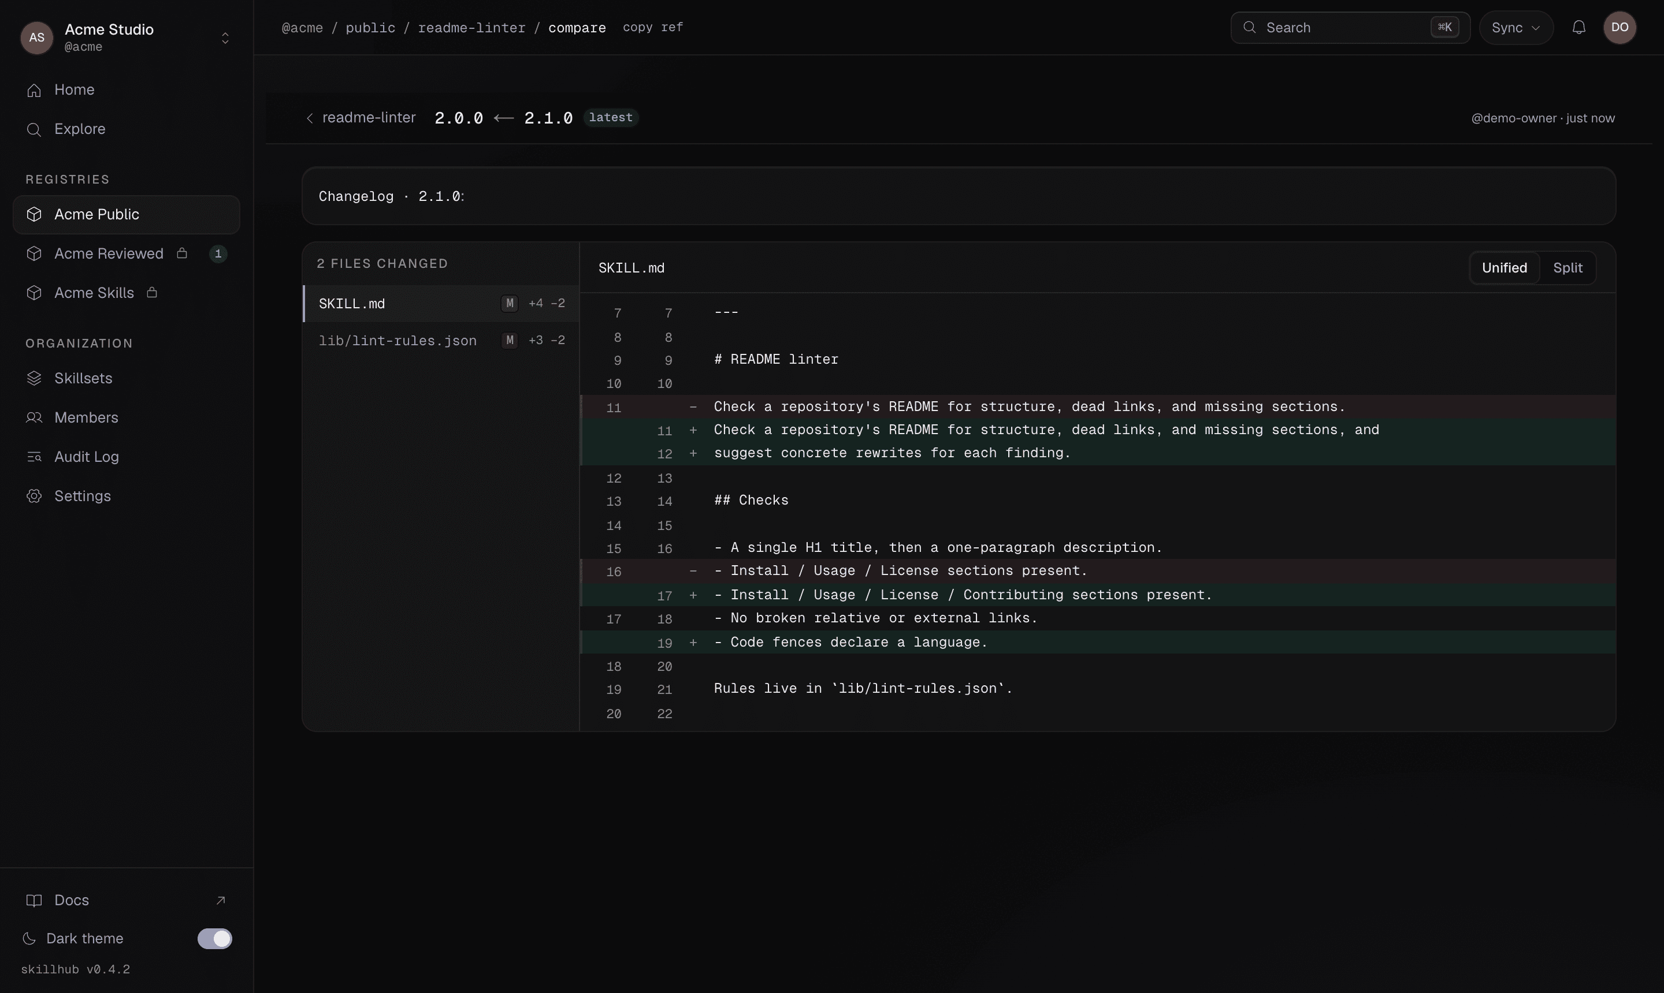
Task: Click the skillhub v0.4.2 version text
Action: click(76, 969)
